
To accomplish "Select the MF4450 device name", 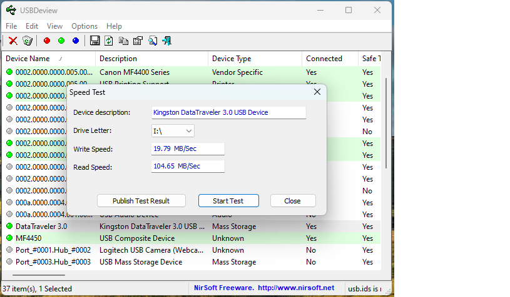I will click(29, 238).
